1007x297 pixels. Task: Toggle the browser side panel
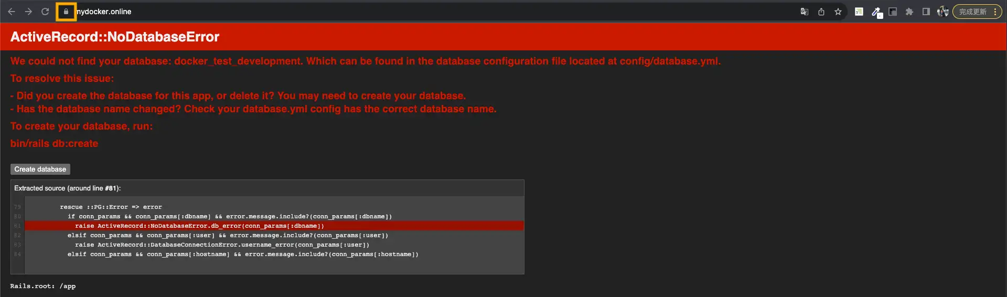926,12
